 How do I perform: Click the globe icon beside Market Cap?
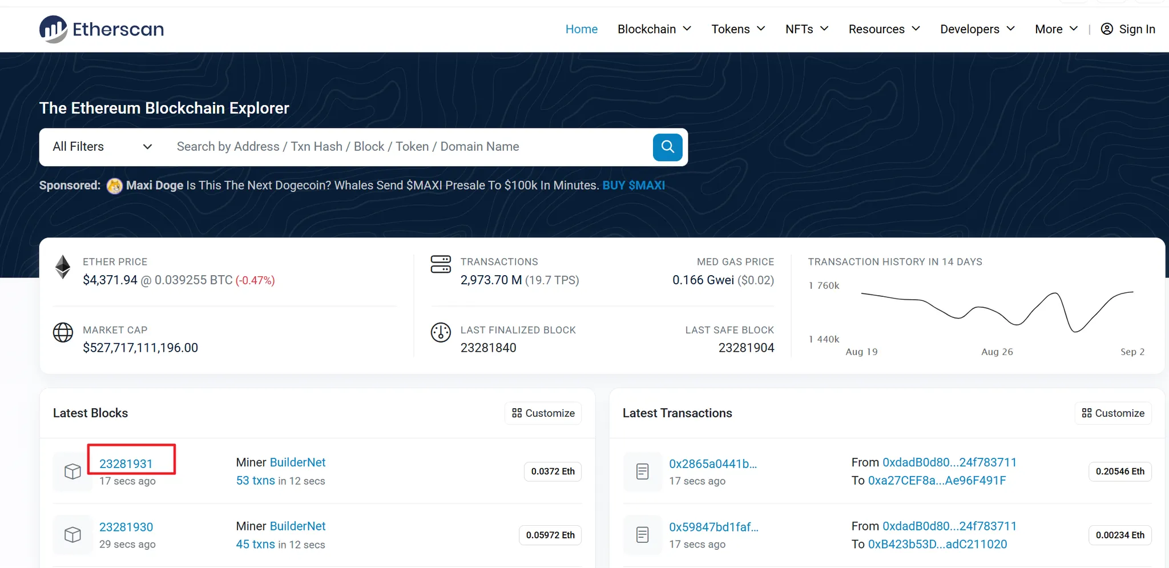coord(63,332)
